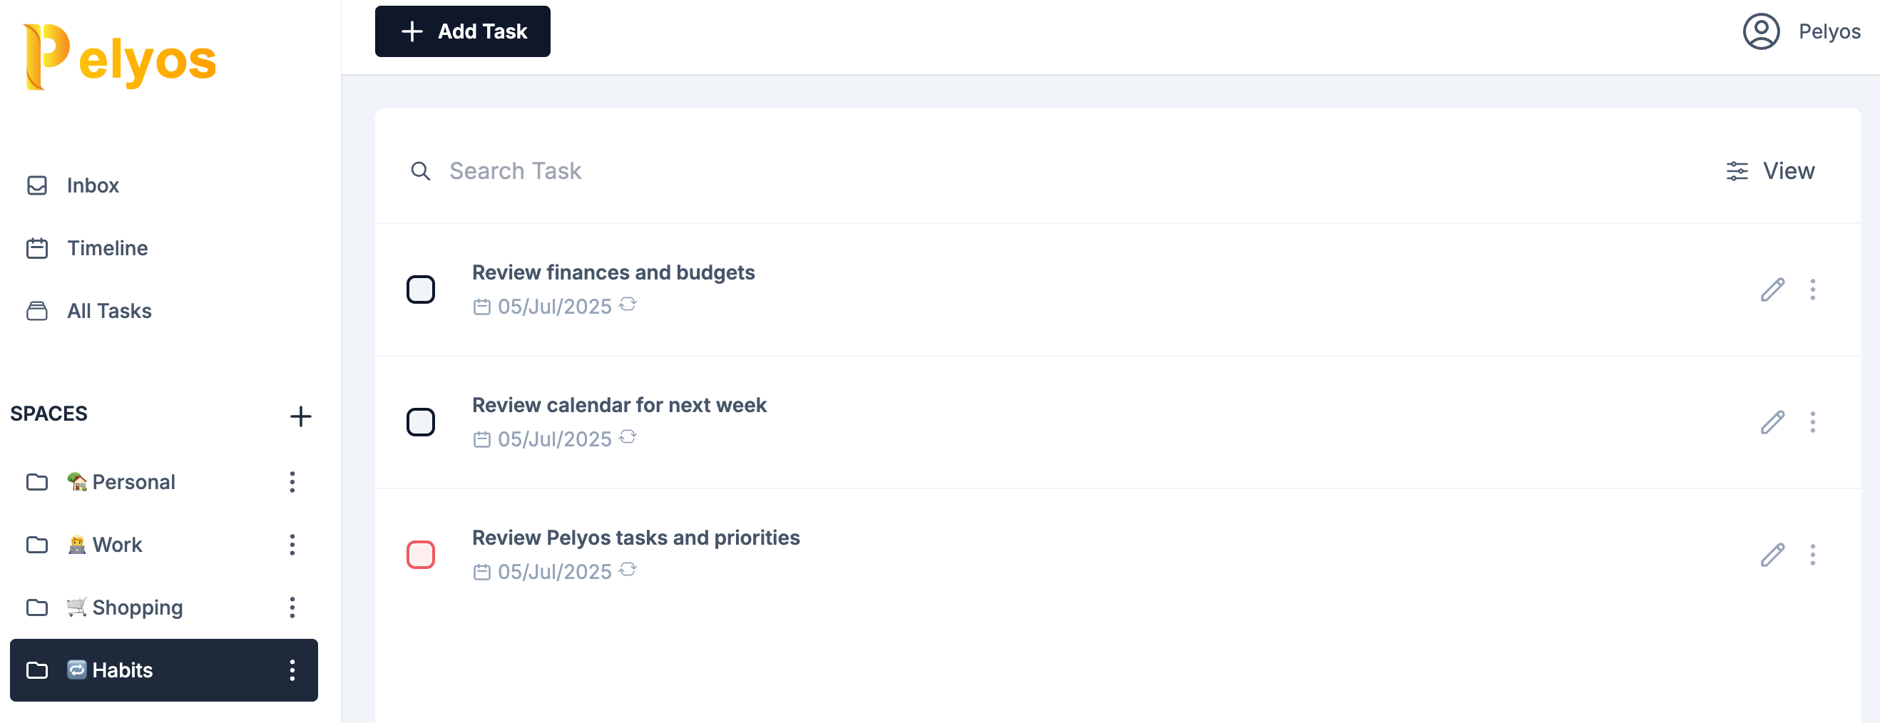Expand more options for Review finances task
Viewport: 1880px width, 723px height.
(1812, 289)
